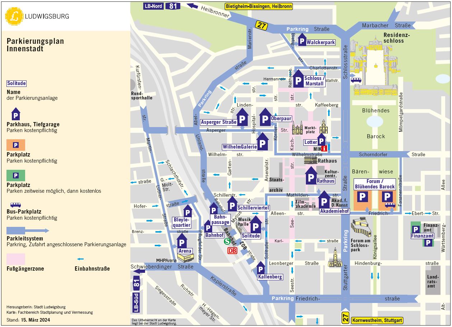
Task: Select the Arena parking garage icon
Action: [182, 242]
